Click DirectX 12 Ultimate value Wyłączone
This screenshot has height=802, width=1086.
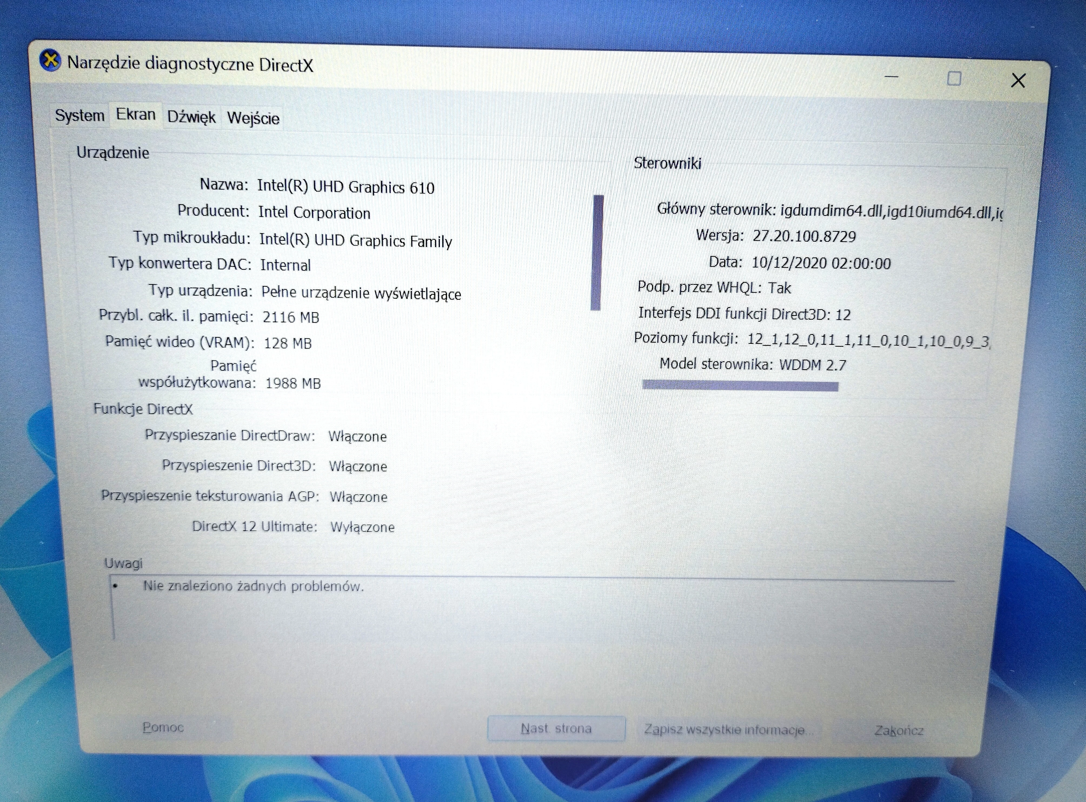[362, 527]
